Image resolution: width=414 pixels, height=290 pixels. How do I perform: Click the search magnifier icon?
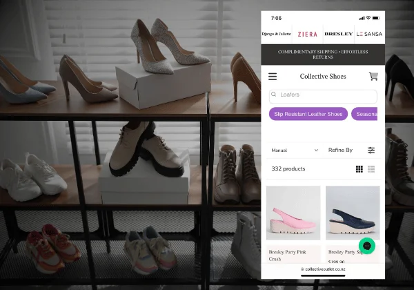[x=274, y=95]
